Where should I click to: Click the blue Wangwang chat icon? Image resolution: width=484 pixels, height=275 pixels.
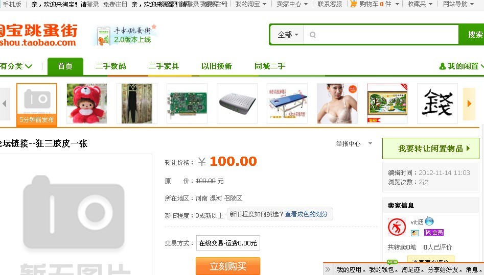point(429,221)
